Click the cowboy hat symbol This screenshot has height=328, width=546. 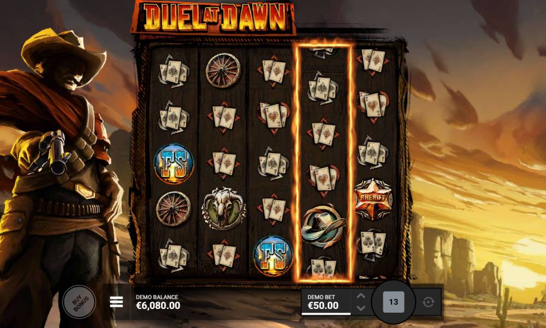tap(323, 226)
